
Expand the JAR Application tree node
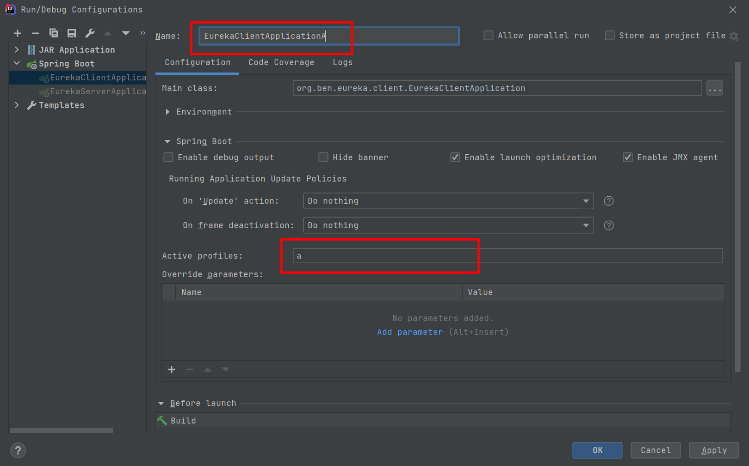click(17, 50)
